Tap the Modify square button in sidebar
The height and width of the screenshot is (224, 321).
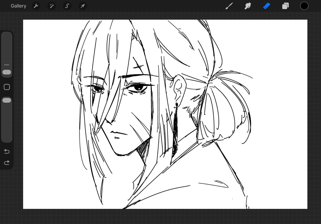click(x=7, y=87)
